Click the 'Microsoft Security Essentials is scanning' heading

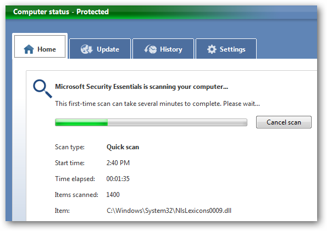pyautogui.click(x=141, y=87)
